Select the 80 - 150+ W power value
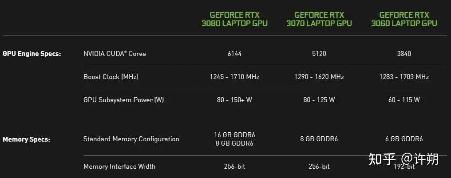Screen dimensions: 451x178 [234, 100]
